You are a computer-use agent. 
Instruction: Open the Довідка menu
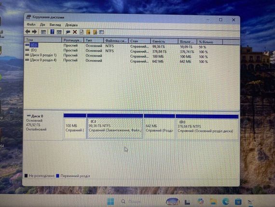click(71, 25)
